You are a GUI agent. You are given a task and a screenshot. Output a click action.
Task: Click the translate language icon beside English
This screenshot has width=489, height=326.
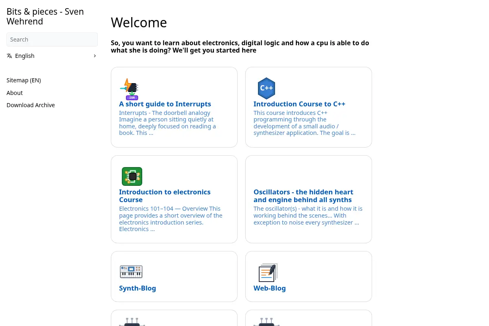9,56
